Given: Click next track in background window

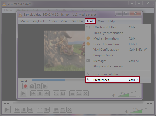Looking at the screenshot, I should tap(30, 110).
